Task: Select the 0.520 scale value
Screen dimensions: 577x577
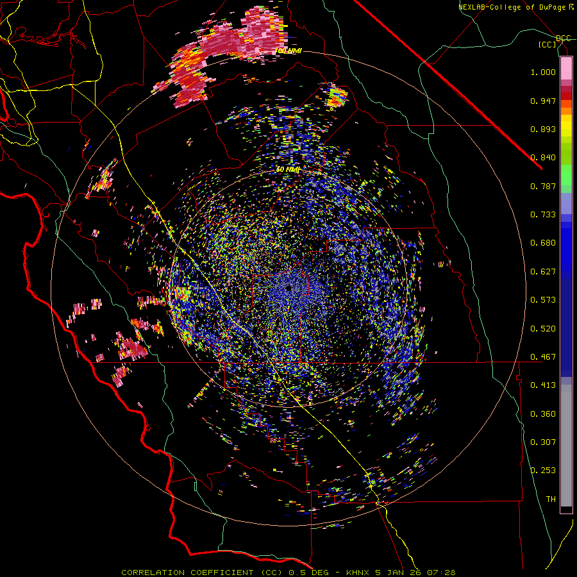Action: 543,329
